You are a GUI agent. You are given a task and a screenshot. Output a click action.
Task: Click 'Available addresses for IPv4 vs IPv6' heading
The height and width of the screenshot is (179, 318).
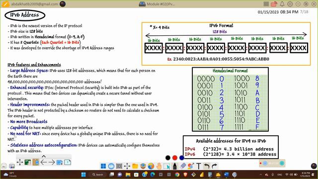point(231,141)
